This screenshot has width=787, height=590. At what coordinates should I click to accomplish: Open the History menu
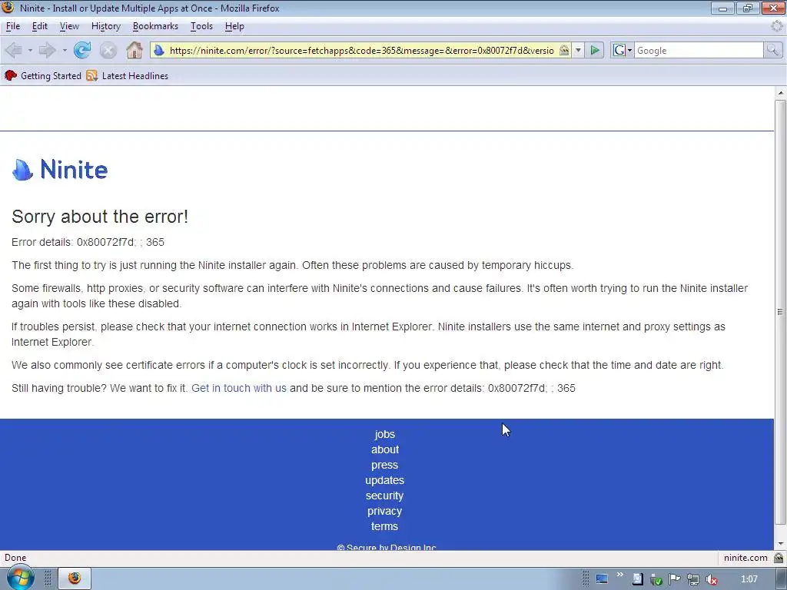(106, 26)
